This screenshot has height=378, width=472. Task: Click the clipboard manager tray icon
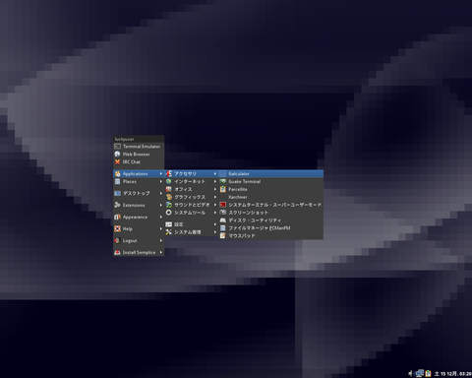(x=428, y=373)
